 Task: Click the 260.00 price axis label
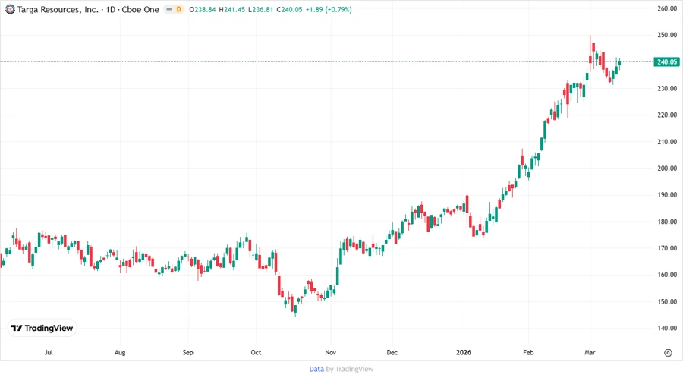pyautogui.click(x=667, y=8)
